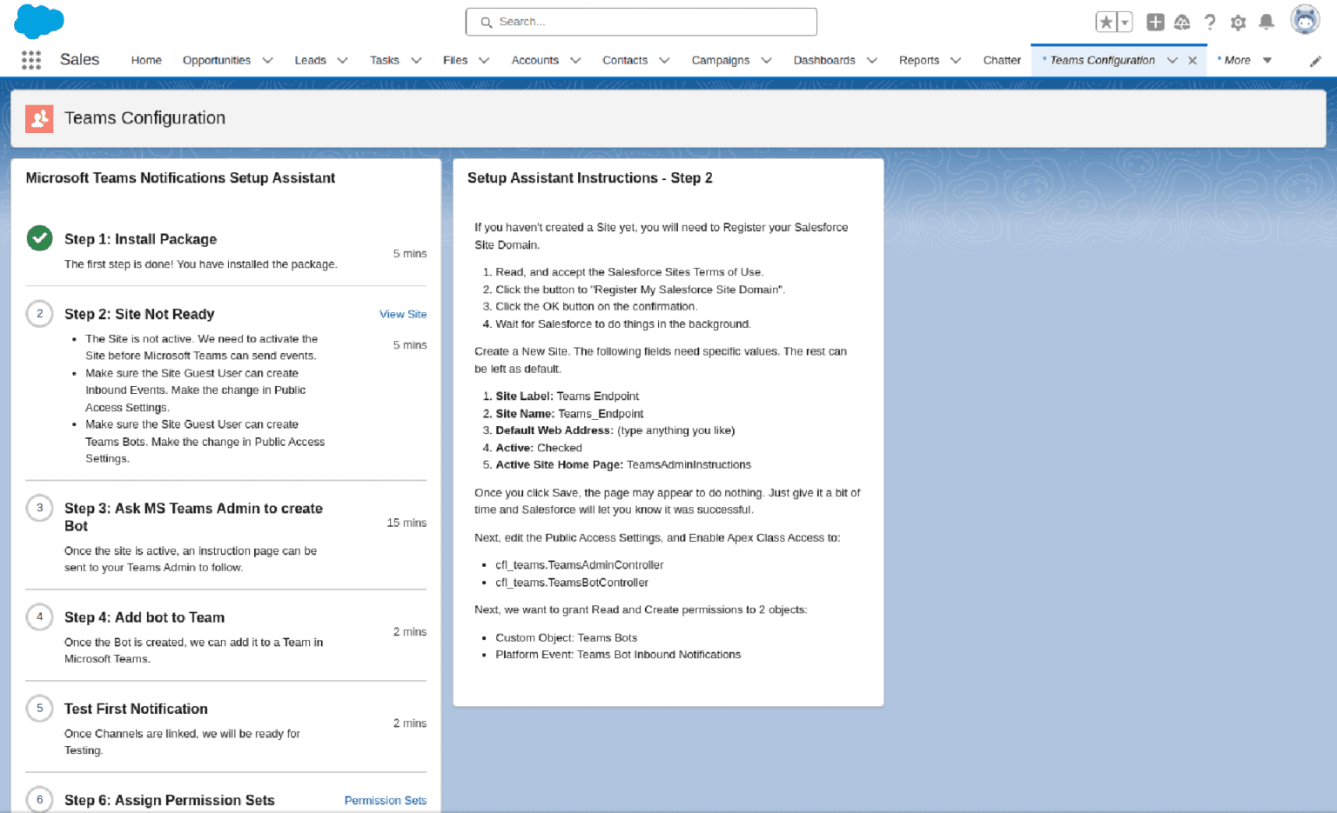Select Step 6: Assign Permission Sets heading

pyautogui.click(x=170, y=800)
